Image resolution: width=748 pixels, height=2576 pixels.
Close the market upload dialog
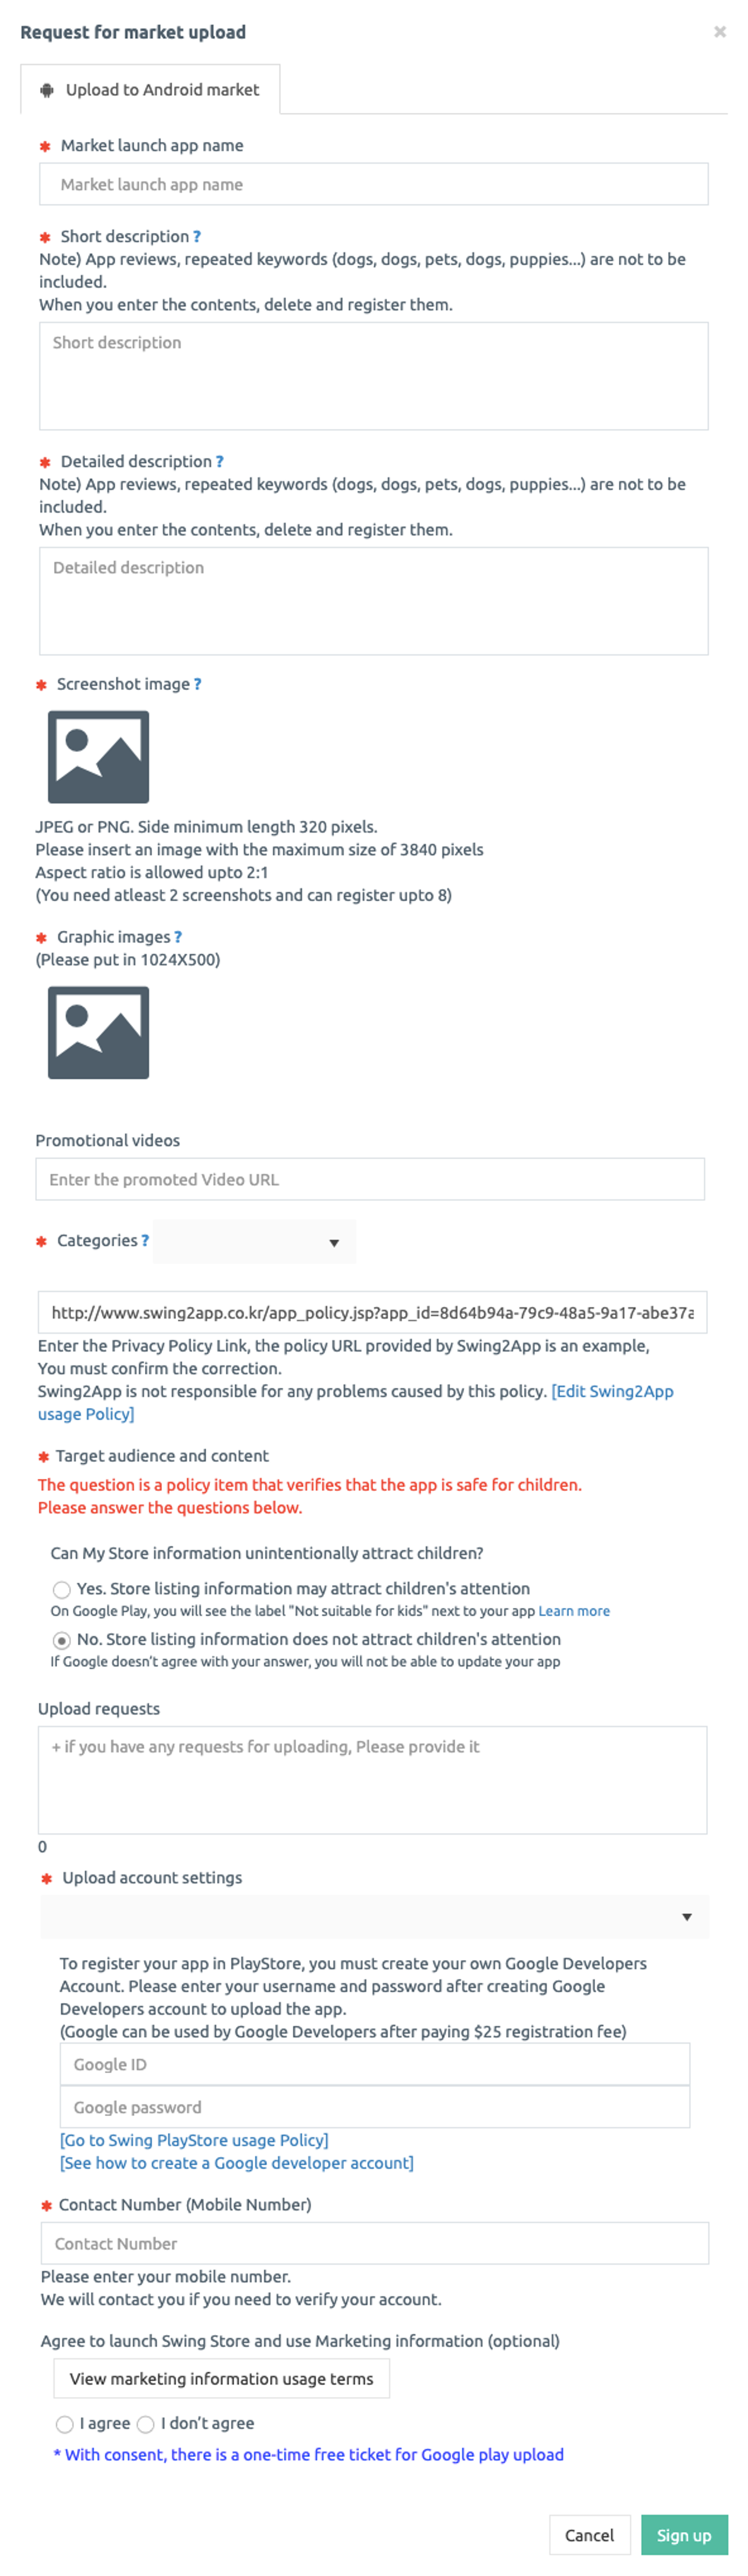pos(719,32)
